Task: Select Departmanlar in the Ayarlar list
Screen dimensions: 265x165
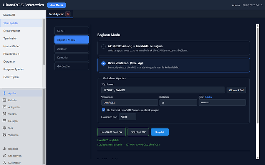Action: [12, 30]
